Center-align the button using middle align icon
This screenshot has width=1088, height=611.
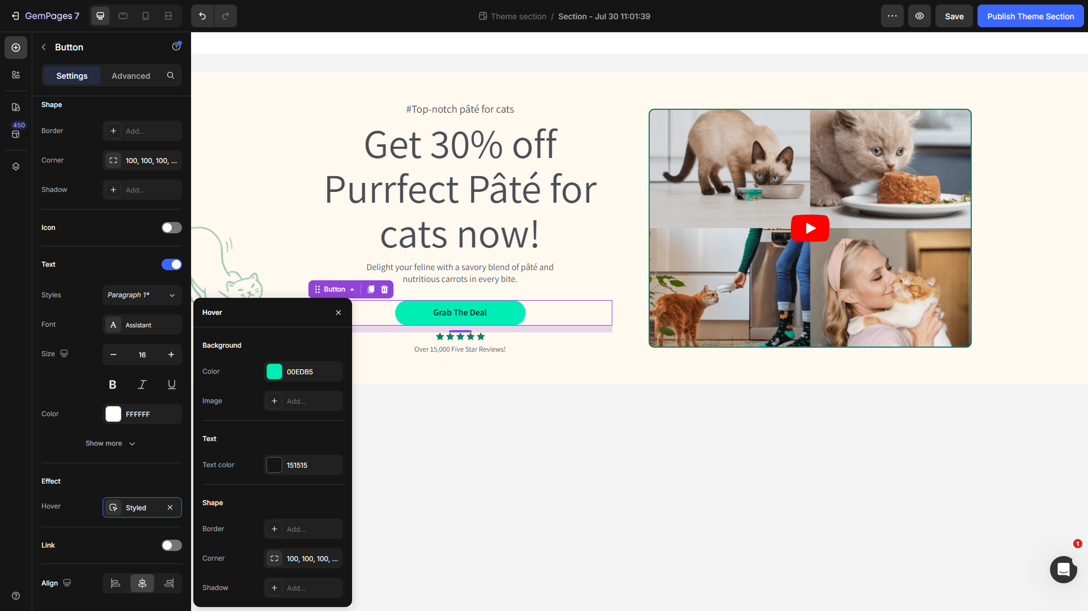tap(142, 583)
